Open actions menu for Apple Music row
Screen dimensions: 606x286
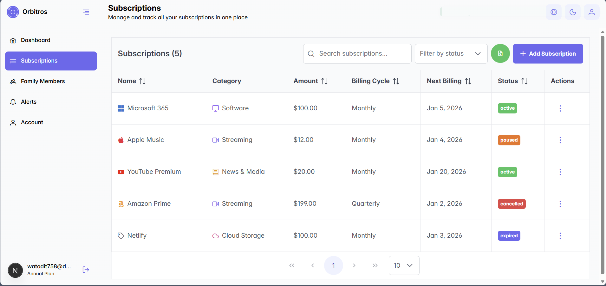click(560, 140)
